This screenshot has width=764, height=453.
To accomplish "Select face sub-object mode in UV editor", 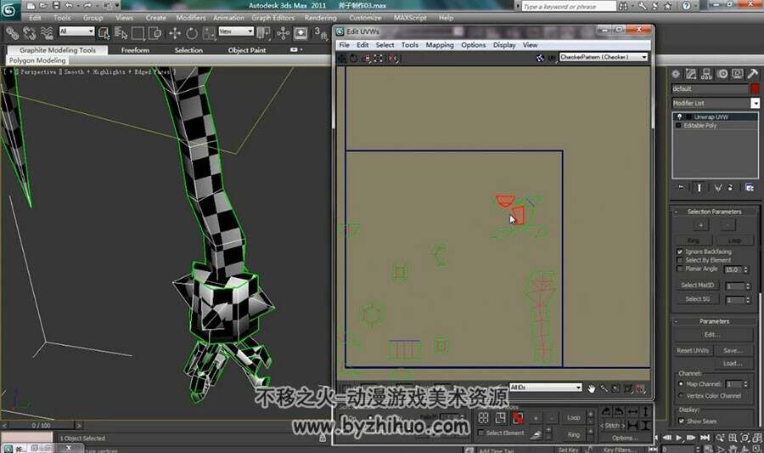I will (x=518, y=418).
